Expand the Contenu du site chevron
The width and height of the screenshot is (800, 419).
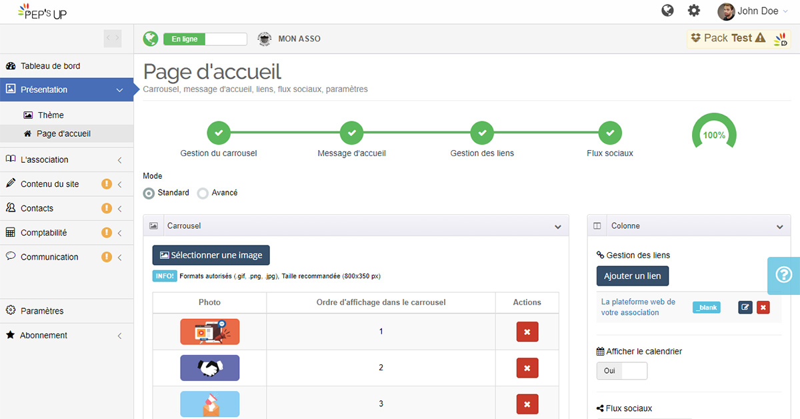[119, 184]
